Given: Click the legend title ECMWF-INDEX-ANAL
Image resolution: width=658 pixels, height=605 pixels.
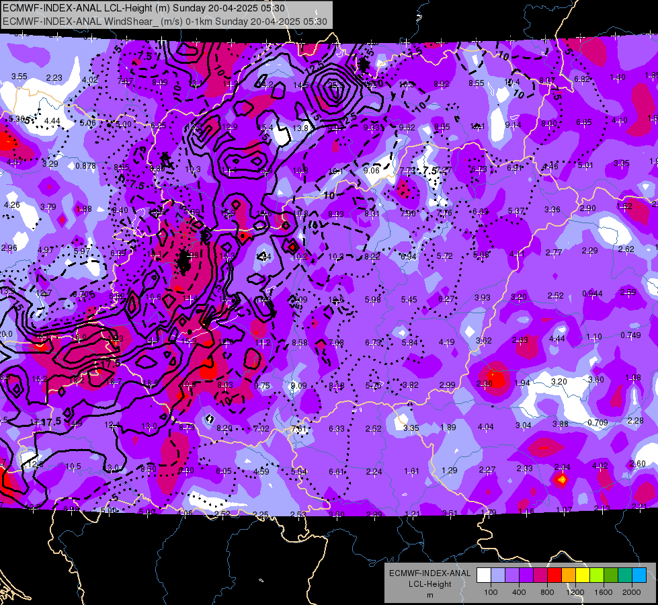Looking at the screenshot, I should pyautogui.click(x=429, y=573).
